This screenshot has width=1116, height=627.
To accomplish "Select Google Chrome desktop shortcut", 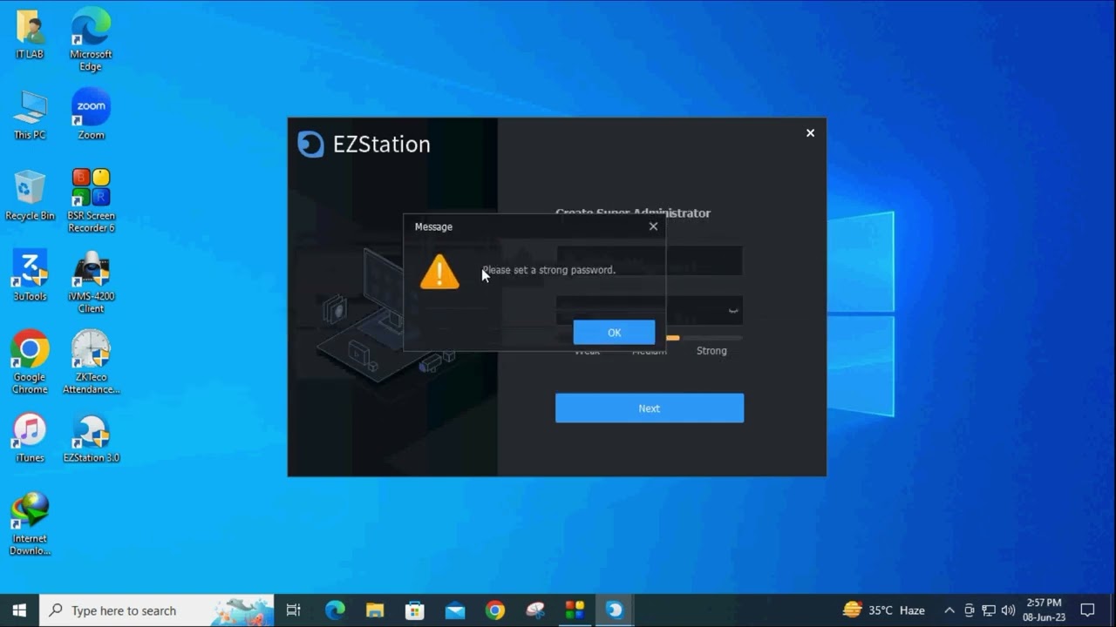I will [30, 361].
